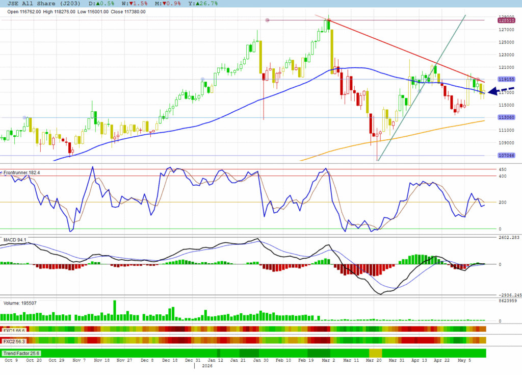Viewport: 522px width, 375px height.
Task: Select the circle anchor starting the 113060 level line
Action: coord(24,118)
